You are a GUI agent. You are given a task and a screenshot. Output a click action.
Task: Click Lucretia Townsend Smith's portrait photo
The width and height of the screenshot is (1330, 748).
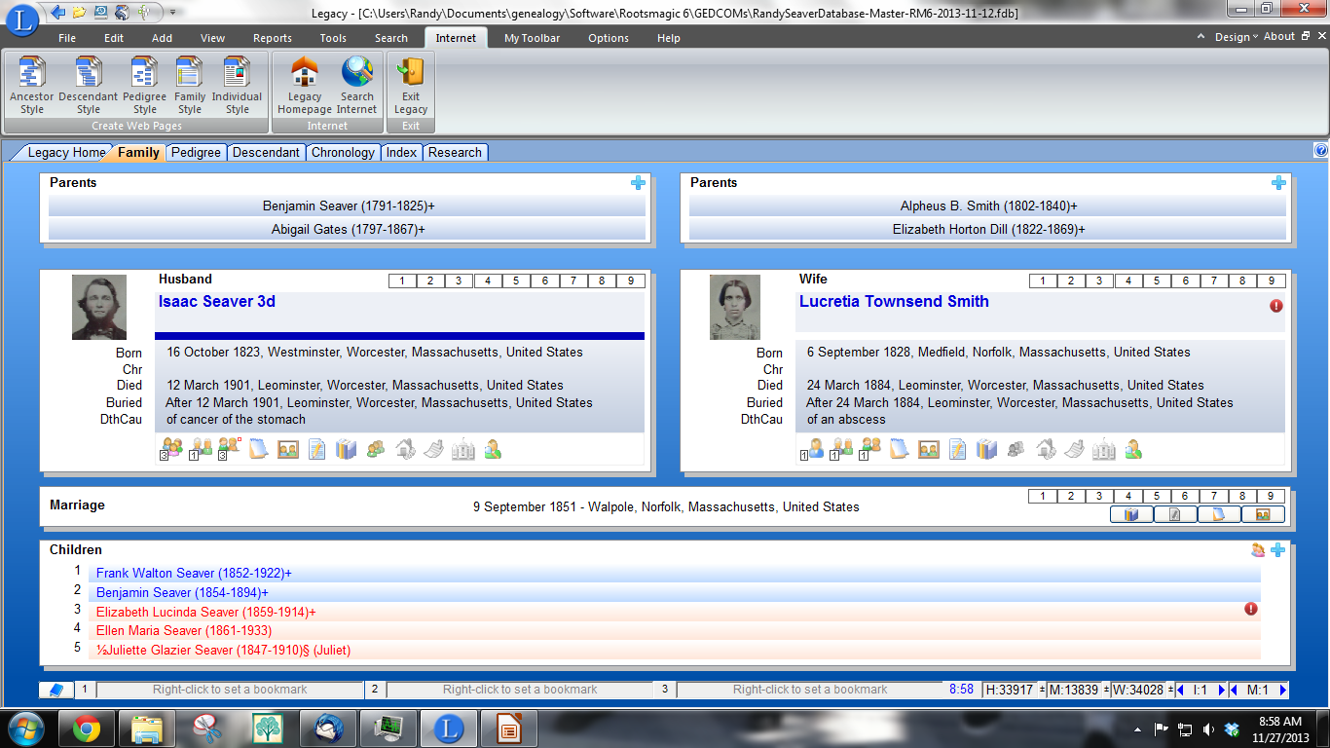pos(735,307)
